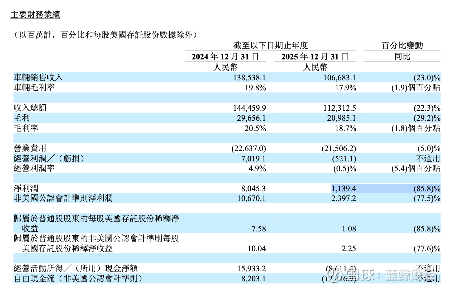Click the non-GAAP per-share value 2.25

click(349, 249)
